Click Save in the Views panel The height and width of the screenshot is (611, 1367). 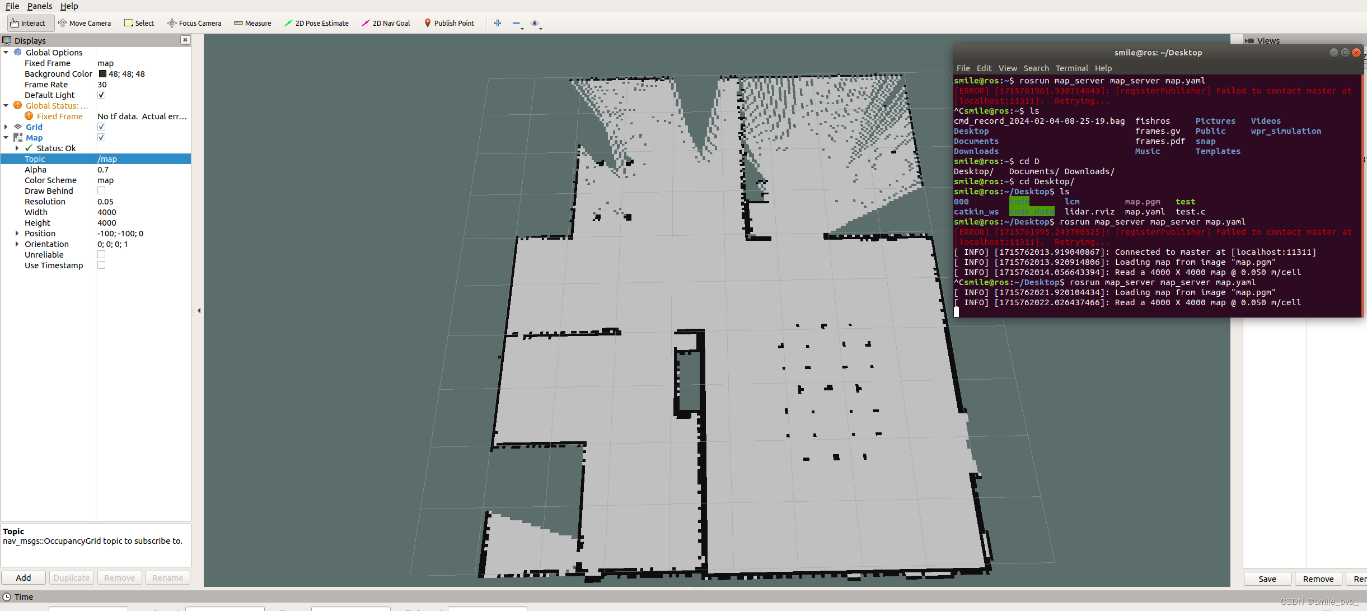tap(1267, 579)
